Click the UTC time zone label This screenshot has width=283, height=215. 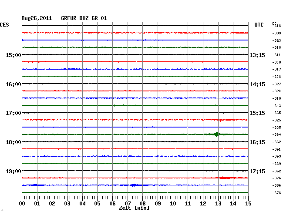[x=259, y=25]
